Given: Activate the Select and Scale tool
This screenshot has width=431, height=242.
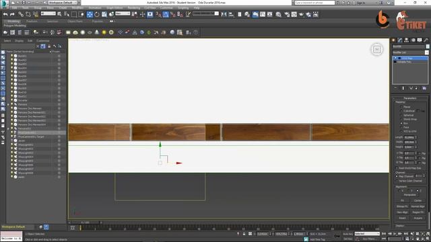Looking at the screenshot, I should click(104, 15).
